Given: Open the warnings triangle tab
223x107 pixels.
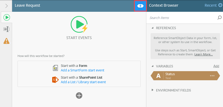Looking at the screenshot, I should (x=6, y=41).
